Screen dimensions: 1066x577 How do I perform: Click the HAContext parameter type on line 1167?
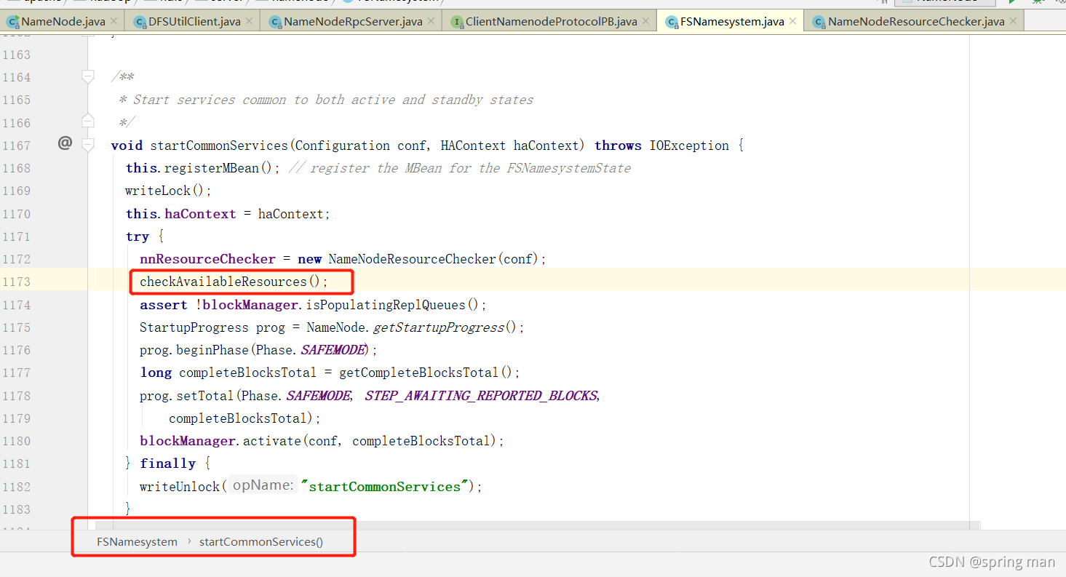point(474,146)
